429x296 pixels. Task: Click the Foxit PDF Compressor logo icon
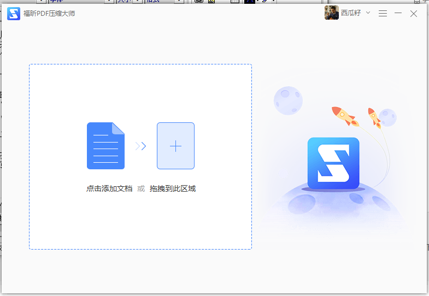pyautogui.click(x=14, y=14)
